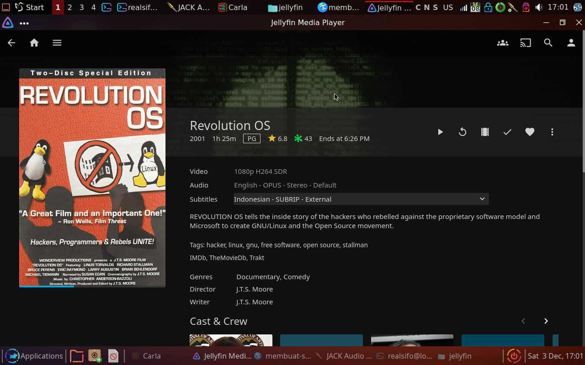Play Revolution OS with the play icon
585x365 pixels.
tap(440, 132)
